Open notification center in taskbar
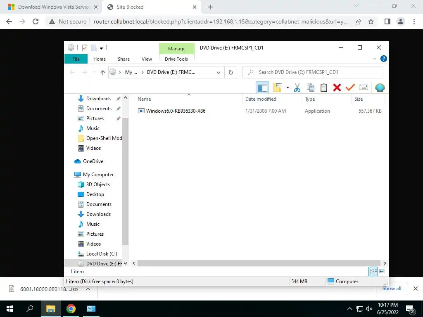The width and height of the screenshot is (423, 317). pyautogui.click(x=410, y=309)
